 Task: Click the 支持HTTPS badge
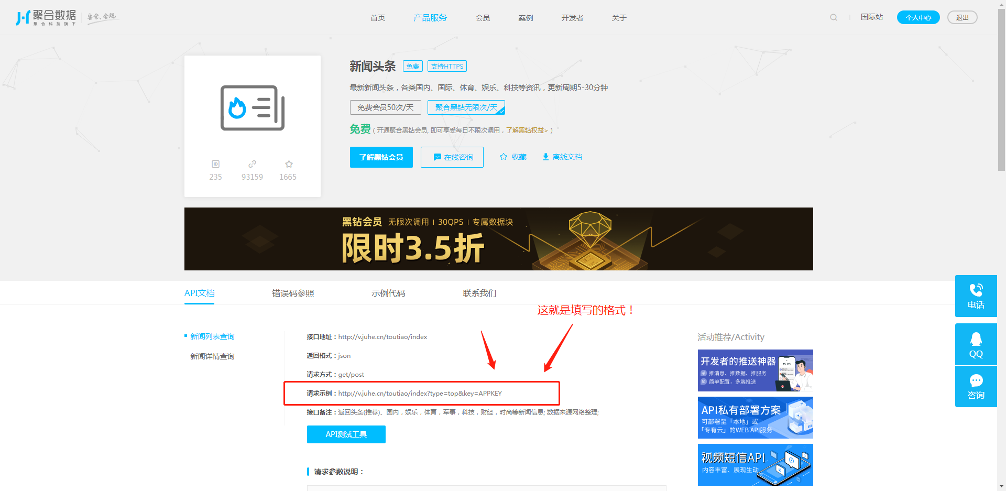click(x=447, y=66)
